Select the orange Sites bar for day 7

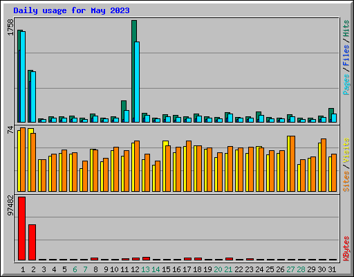(x=85, y=177)
